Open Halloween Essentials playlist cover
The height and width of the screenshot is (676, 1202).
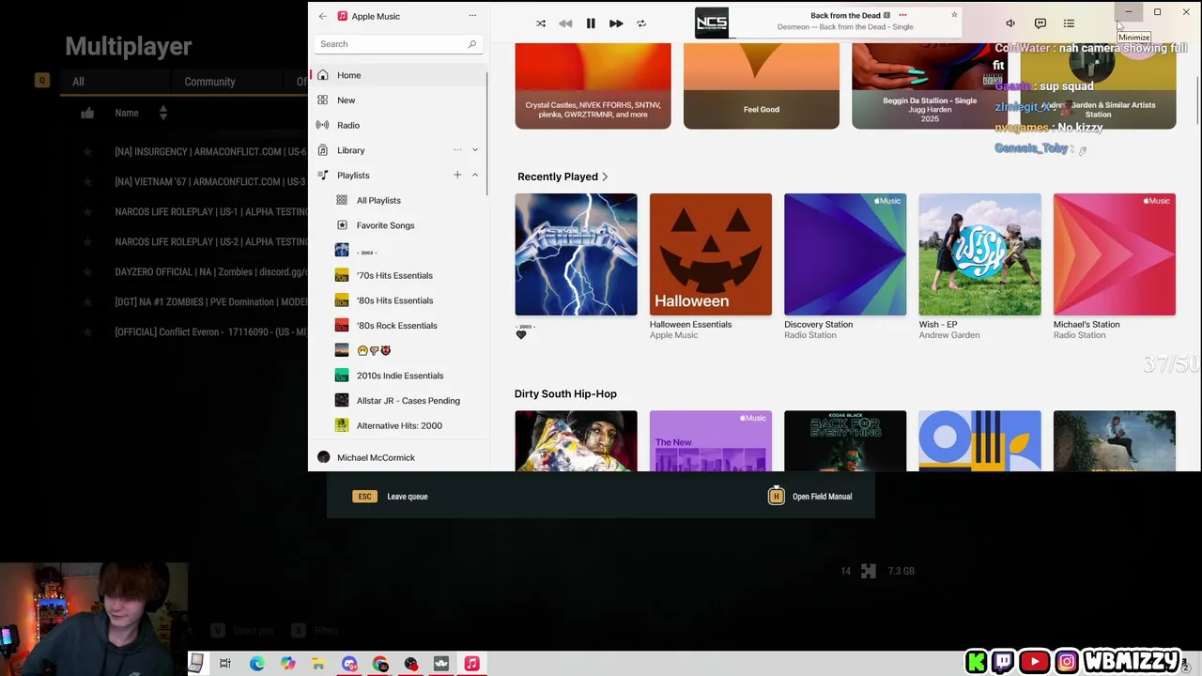tap(710, 254)
